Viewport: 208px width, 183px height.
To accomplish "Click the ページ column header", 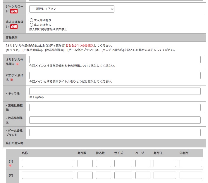I will click(140, 153).
